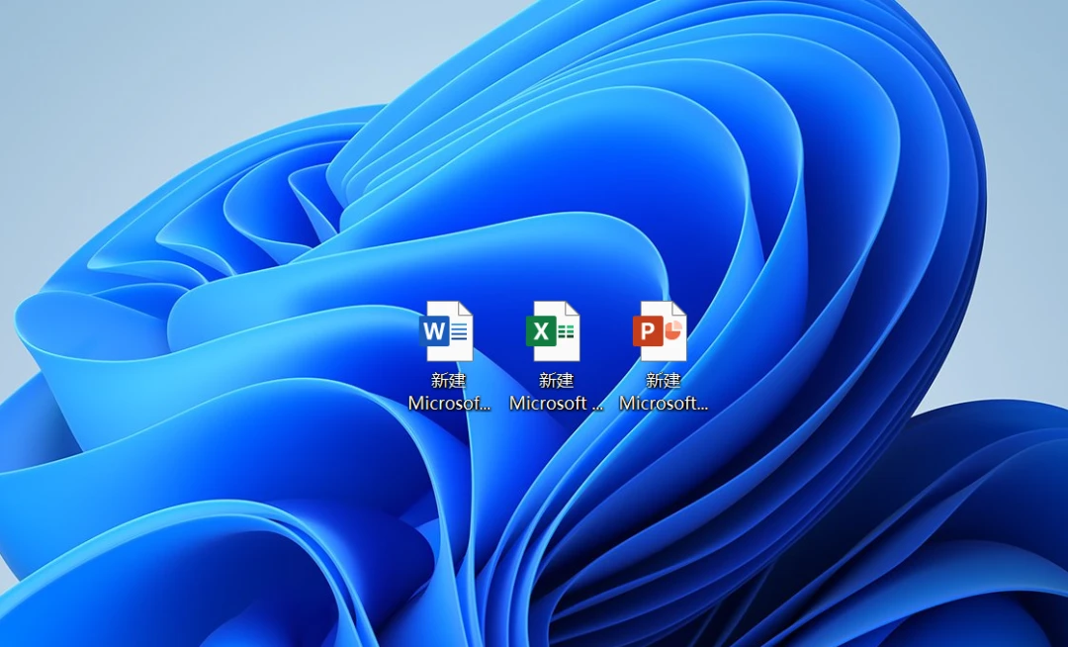Viewport: 1068px width, 647px height.
Task: Select the Excel spreadsheet desktop icon
Action: tap(553, 331)
